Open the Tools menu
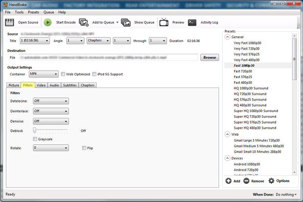303x202 pixels. (19, 12)
